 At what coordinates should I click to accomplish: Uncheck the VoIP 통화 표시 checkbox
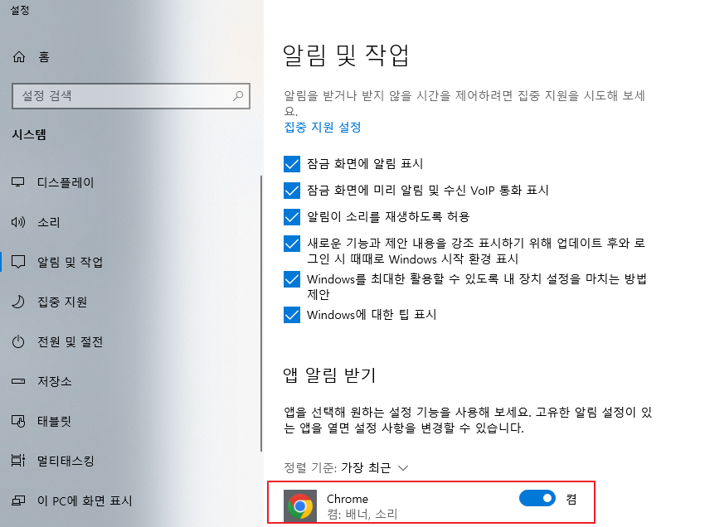pos(292,191)
